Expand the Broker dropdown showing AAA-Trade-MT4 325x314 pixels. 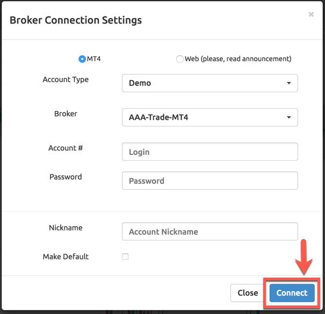[210, 117]
